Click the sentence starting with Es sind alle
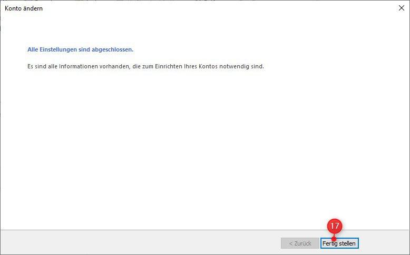 (145, 66)
